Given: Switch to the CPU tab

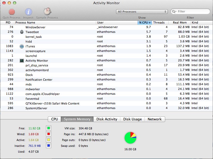Looking at the screenshot, I should (54, 119).
